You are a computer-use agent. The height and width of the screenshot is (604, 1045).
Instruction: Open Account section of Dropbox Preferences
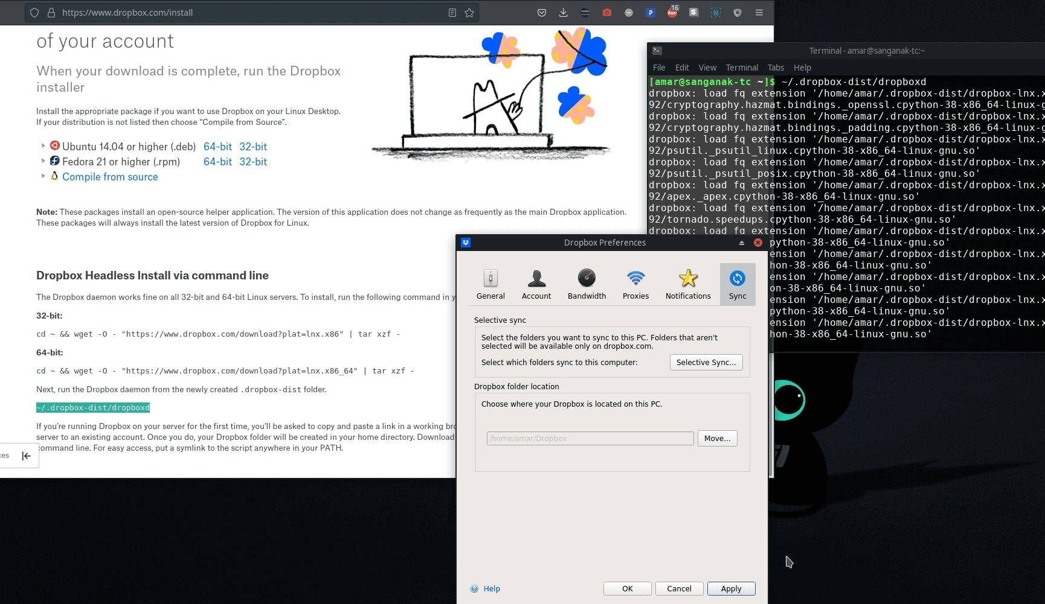coord(536,284)
